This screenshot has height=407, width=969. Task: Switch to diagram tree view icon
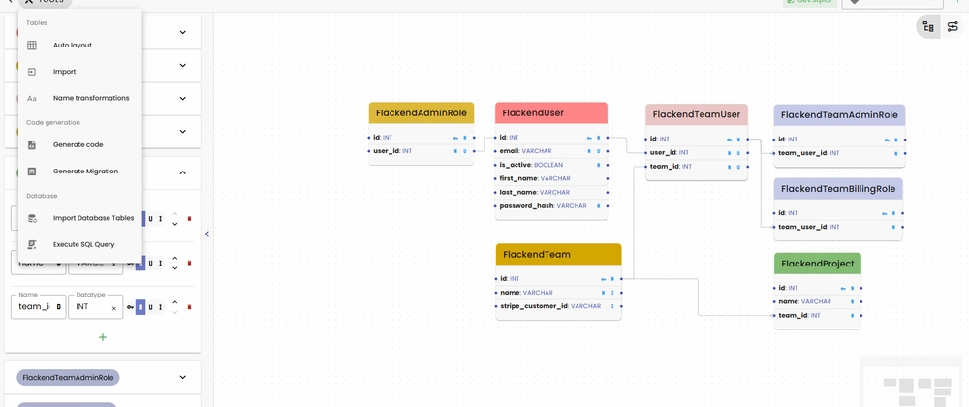[928, 26]
